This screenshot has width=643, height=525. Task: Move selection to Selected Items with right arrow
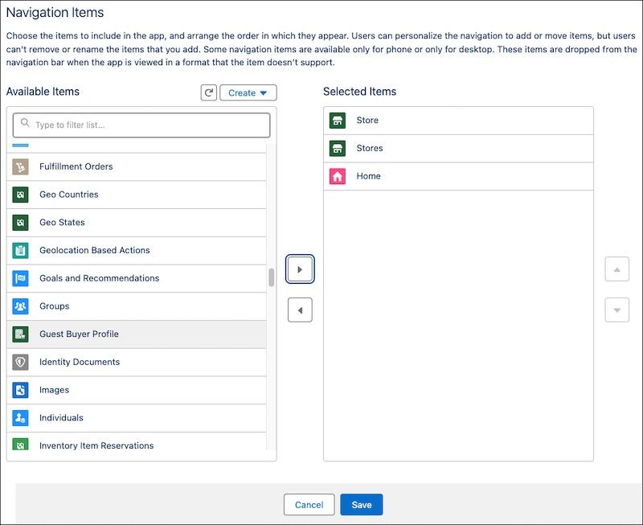pyautogui.click(x=300, y=269)
